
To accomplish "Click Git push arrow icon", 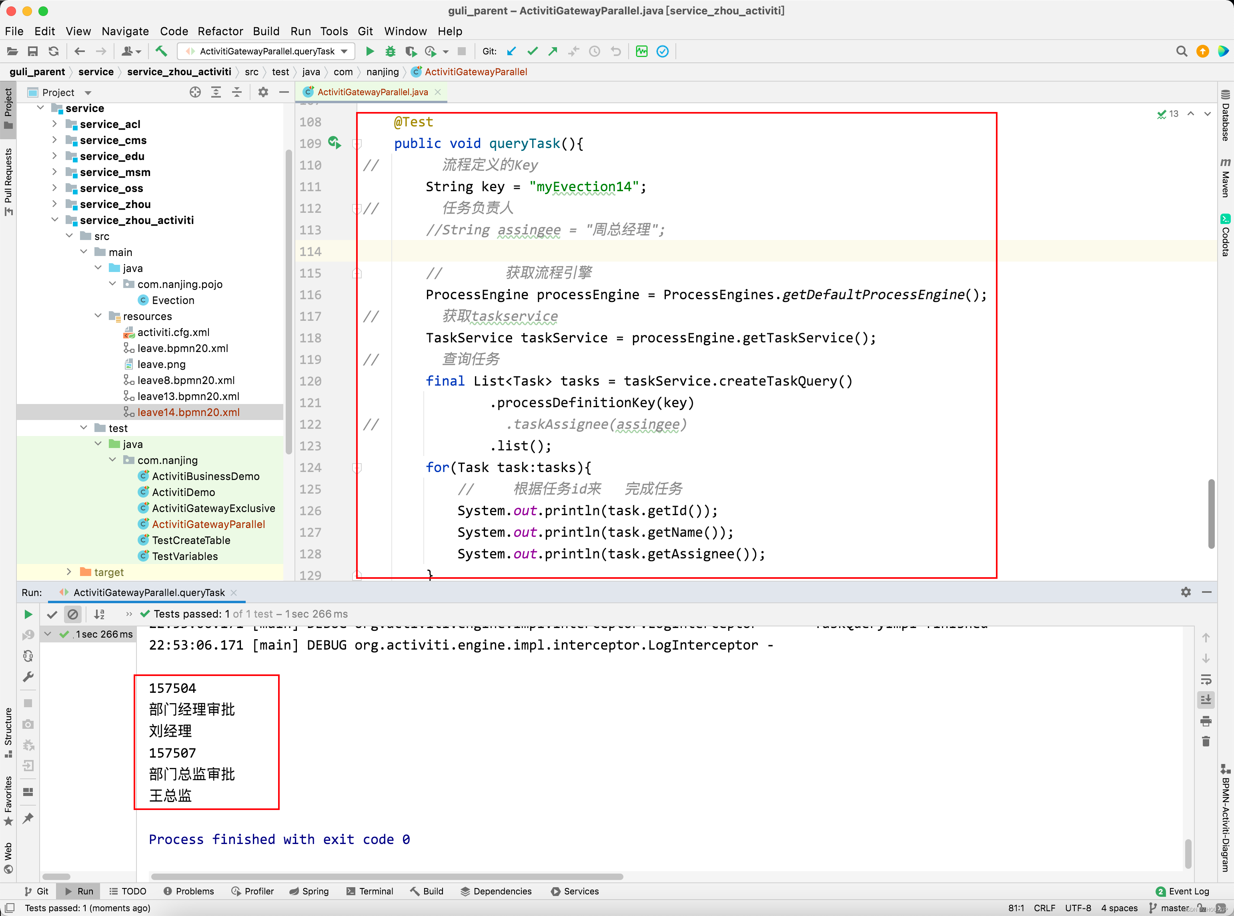I will click(553, 51).
